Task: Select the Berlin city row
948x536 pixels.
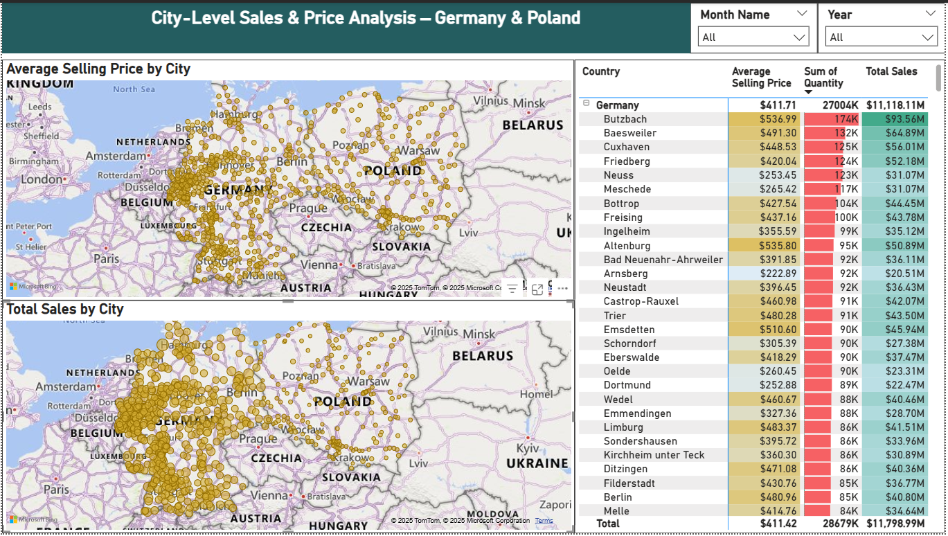Action: 618,497
